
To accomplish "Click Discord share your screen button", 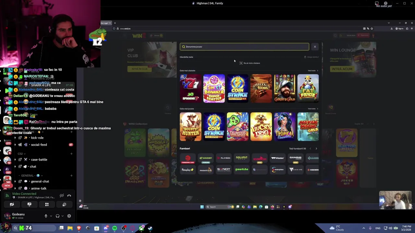I will pyautogui.click(x=29, y=205).
